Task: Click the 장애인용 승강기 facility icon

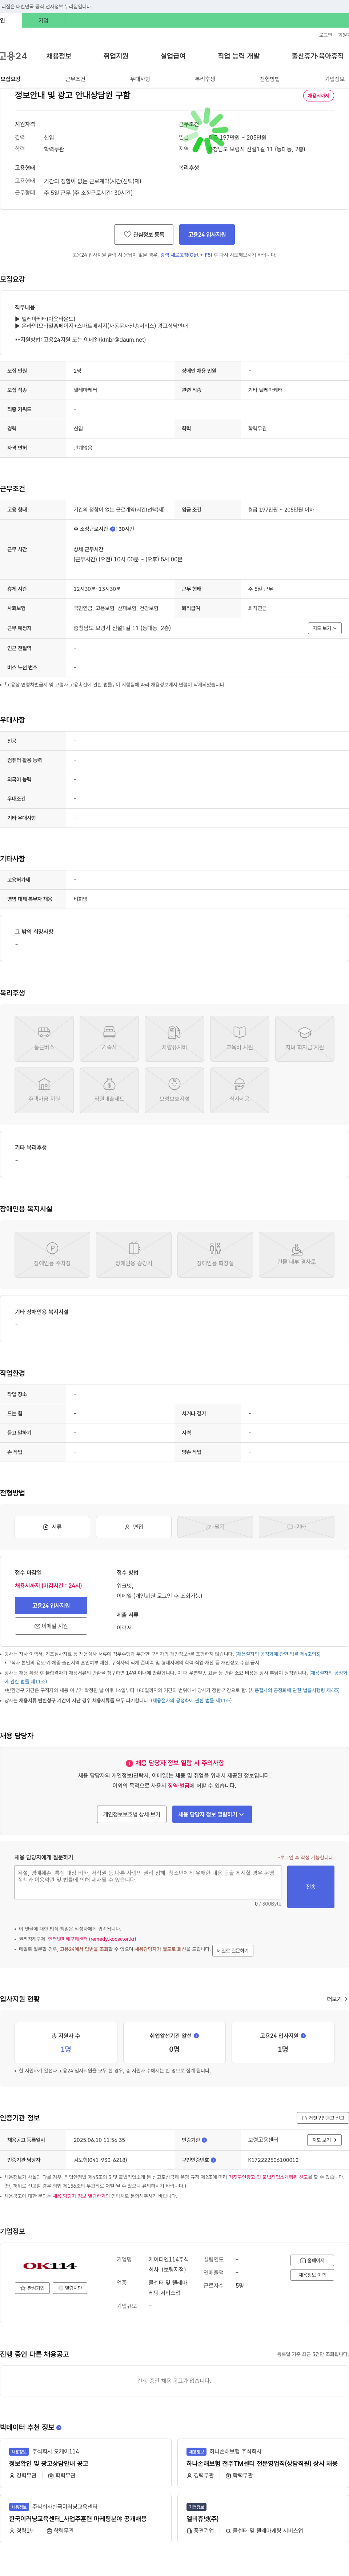Action: click(134, 1255)
